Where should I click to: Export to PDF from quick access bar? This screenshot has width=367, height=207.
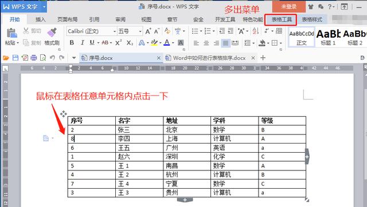tap(25, 58)
